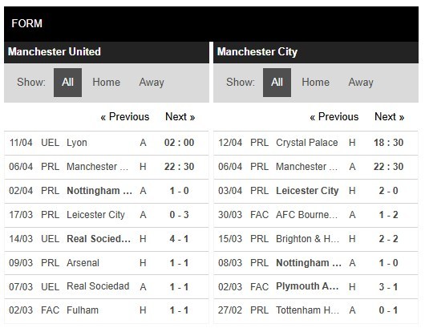Show Manchester United Home matches only
425x332 pixels.
106,83
